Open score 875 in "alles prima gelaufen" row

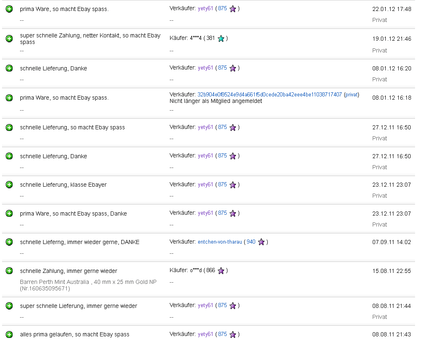[223, 334]
